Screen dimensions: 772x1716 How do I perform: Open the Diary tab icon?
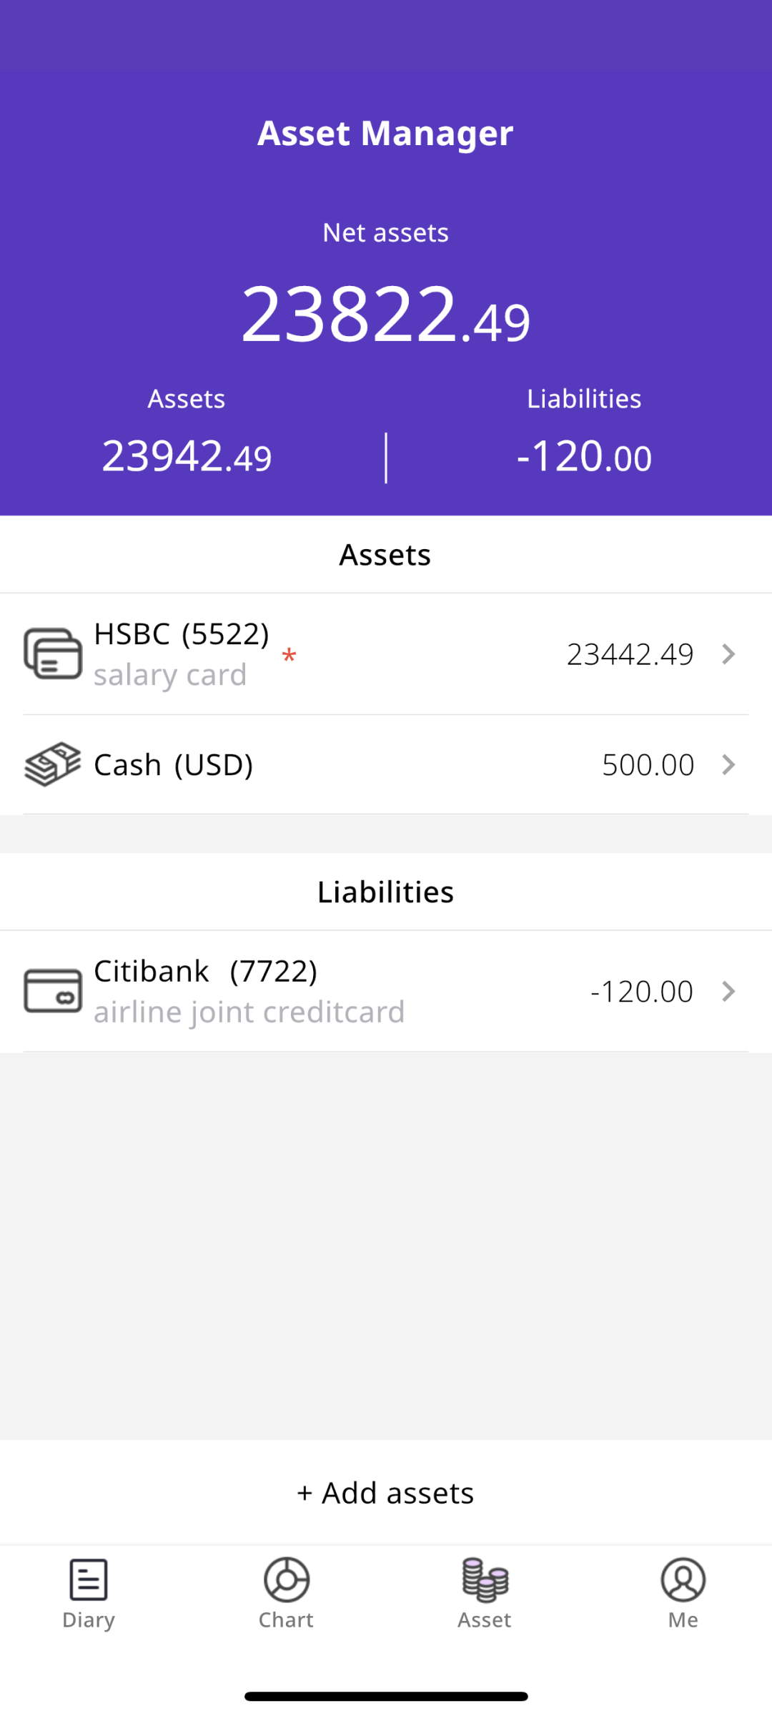click(x=89, y=1579)
